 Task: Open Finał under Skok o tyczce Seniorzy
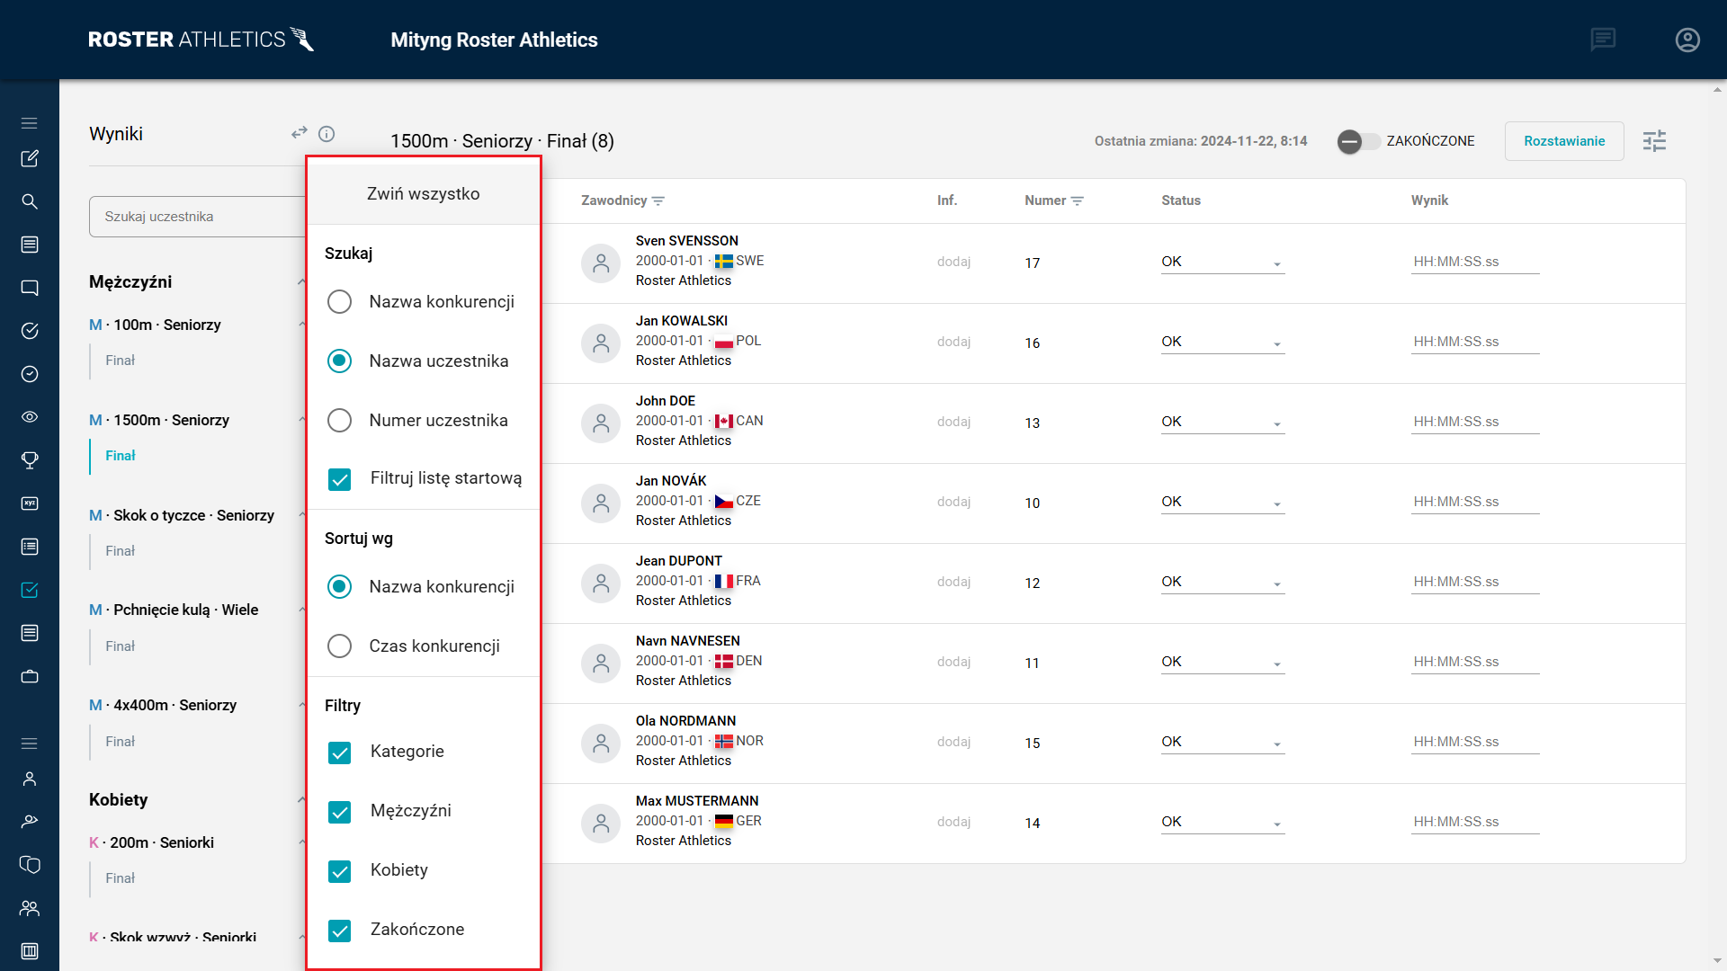120,551
